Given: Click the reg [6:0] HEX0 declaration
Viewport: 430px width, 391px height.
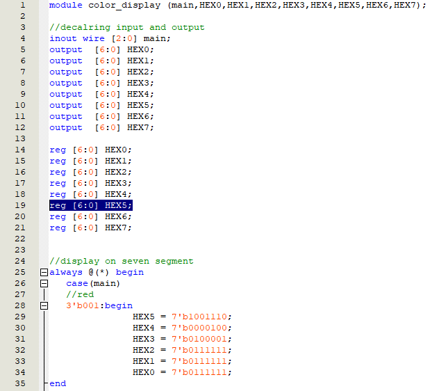Looking at the screenshot, I should click(90, 150).
